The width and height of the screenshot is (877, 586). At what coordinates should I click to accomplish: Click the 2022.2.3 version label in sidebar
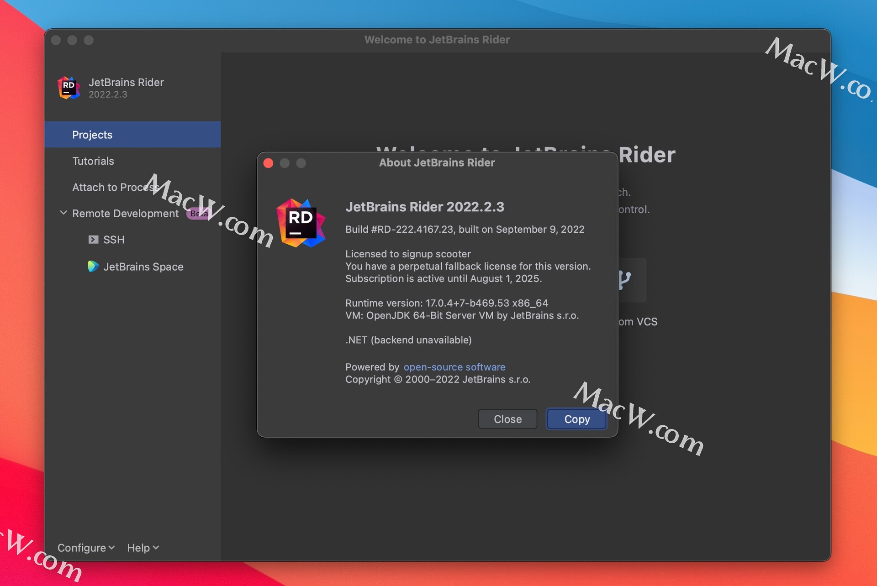click(x=108, y=94)
